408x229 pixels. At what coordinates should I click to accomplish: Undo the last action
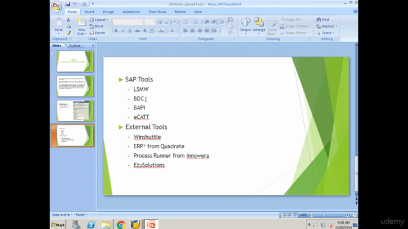point(75,4)
